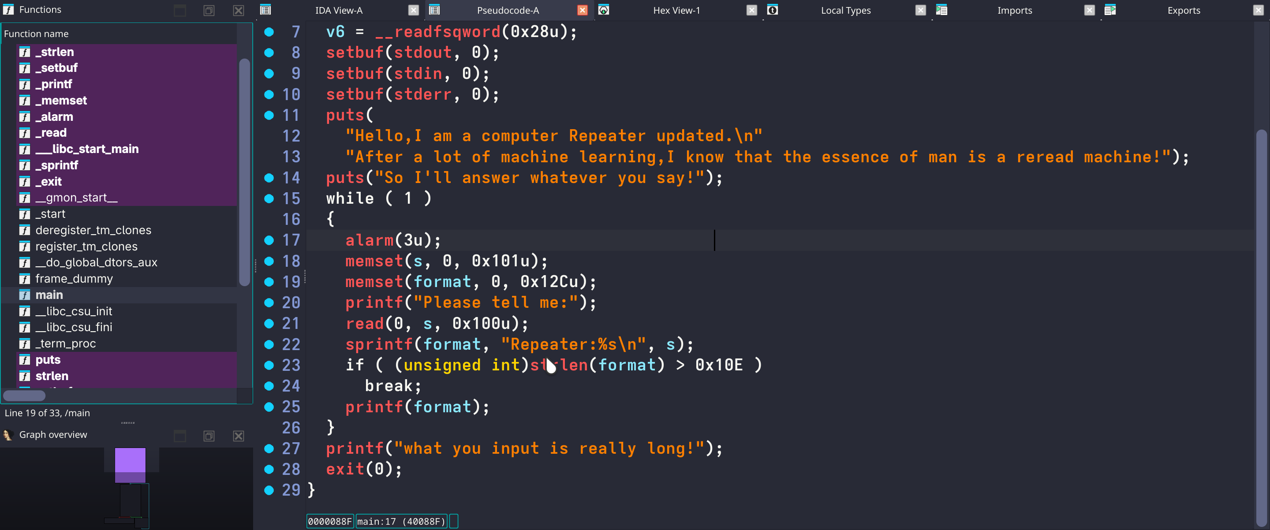Viewport: 1270px width, 530px height.
Task: Click the Hex View-1 tab icon
Action: click(x=603, y=10)
